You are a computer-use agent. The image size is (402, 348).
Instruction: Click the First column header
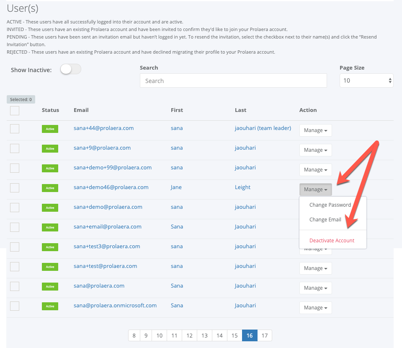(x=177, y=110)
